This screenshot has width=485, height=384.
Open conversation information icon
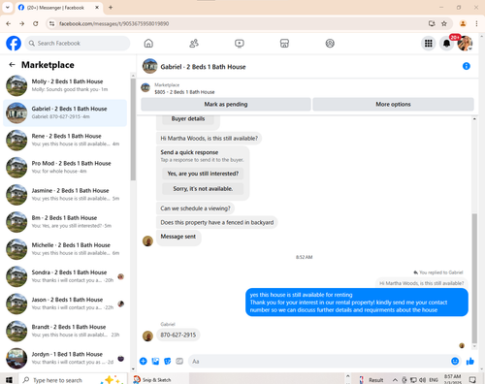(x=467, y=66)
